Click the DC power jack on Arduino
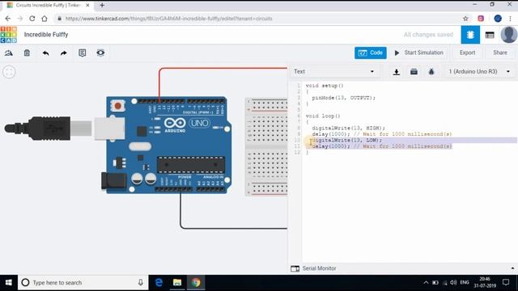 pos(113,181)
